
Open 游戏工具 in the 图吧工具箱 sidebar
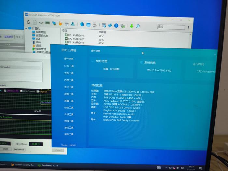click(69, 128)
